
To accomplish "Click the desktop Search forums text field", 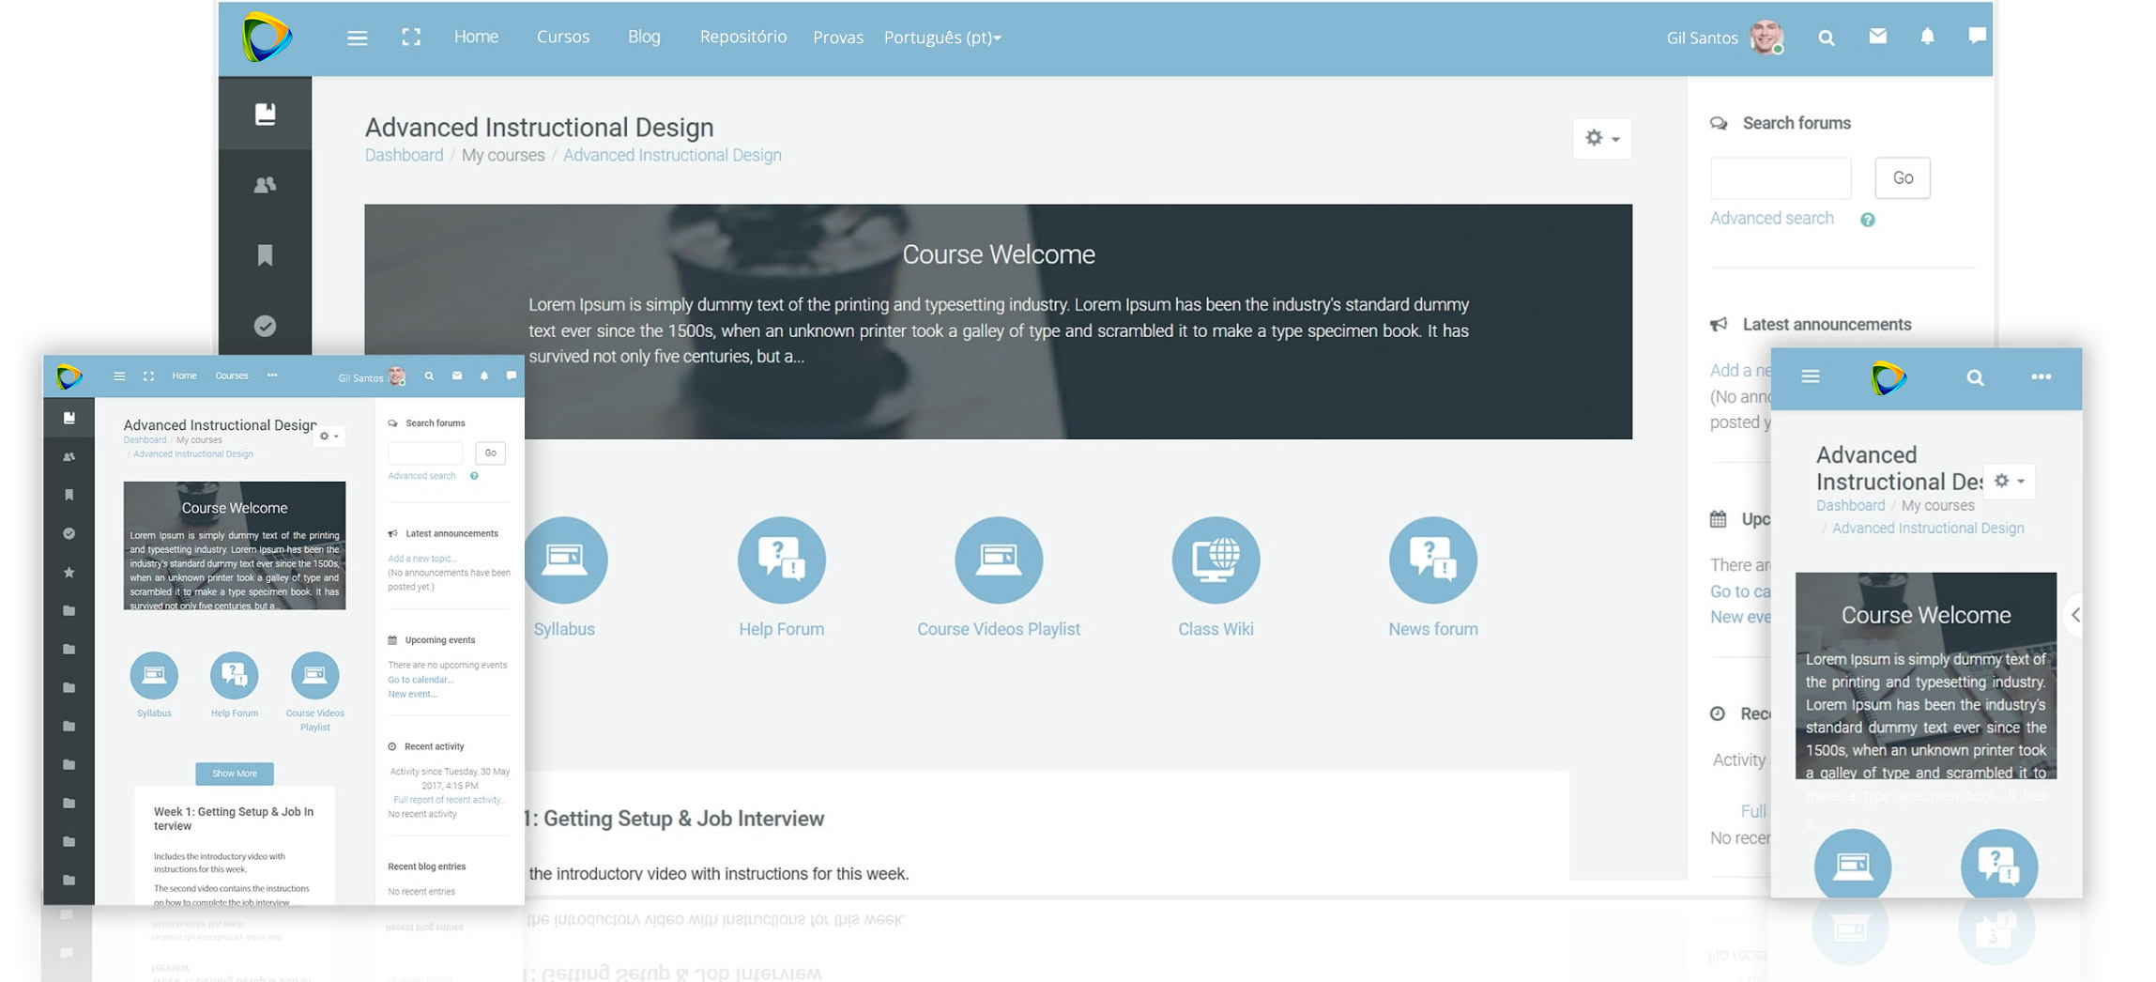I will [x=1780, y=178].
